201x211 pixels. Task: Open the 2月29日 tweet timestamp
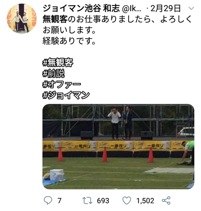166,8
